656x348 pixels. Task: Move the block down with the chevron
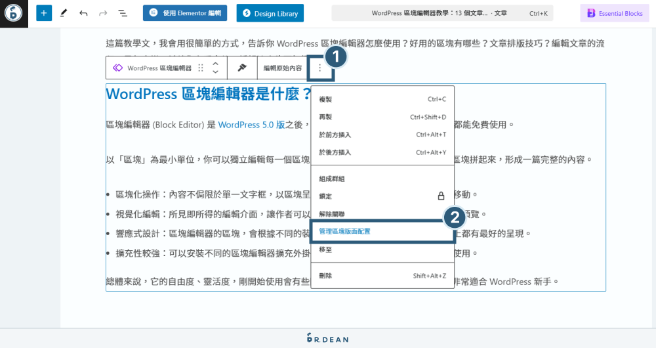click(x=215, y=72)
